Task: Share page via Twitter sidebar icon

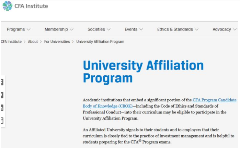Action: (2, 95)
